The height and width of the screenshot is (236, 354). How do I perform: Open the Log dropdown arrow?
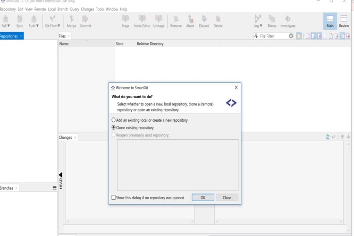[261, 26]
